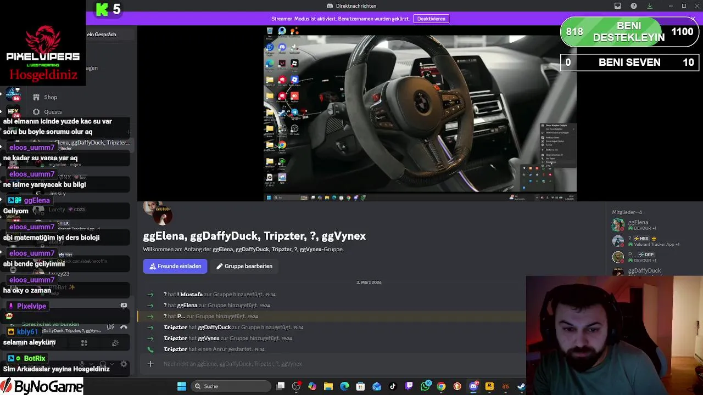Open the Shop sidebar entry

click(51, 97)
